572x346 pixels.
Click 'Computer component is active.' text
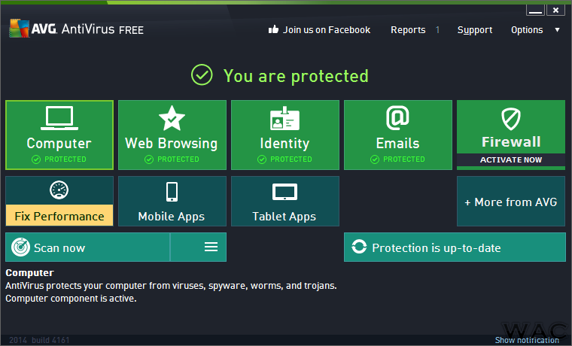[x=71, y=299]
